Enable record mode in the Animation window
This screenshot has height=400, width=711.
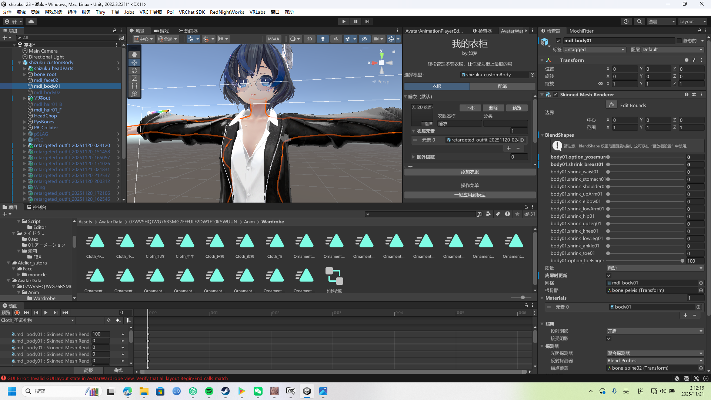pyautogui.click(x=17, y=313)
